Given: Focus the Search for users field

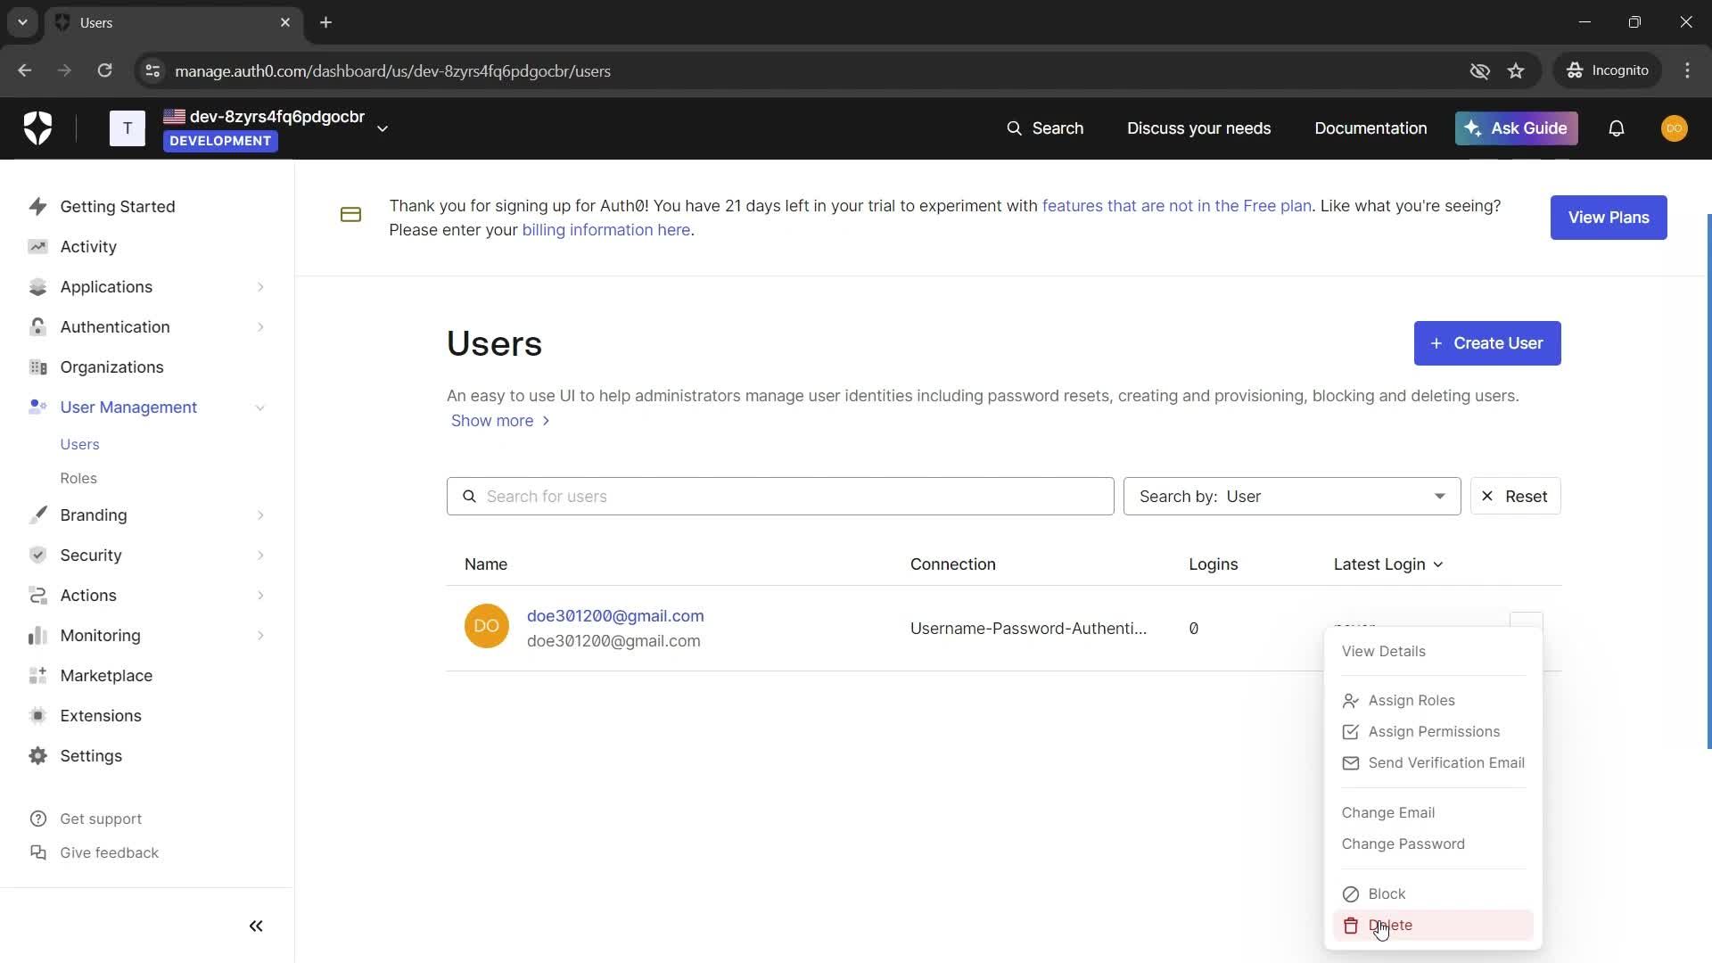Looking at the screenshot, I should (x=780, y=496).
